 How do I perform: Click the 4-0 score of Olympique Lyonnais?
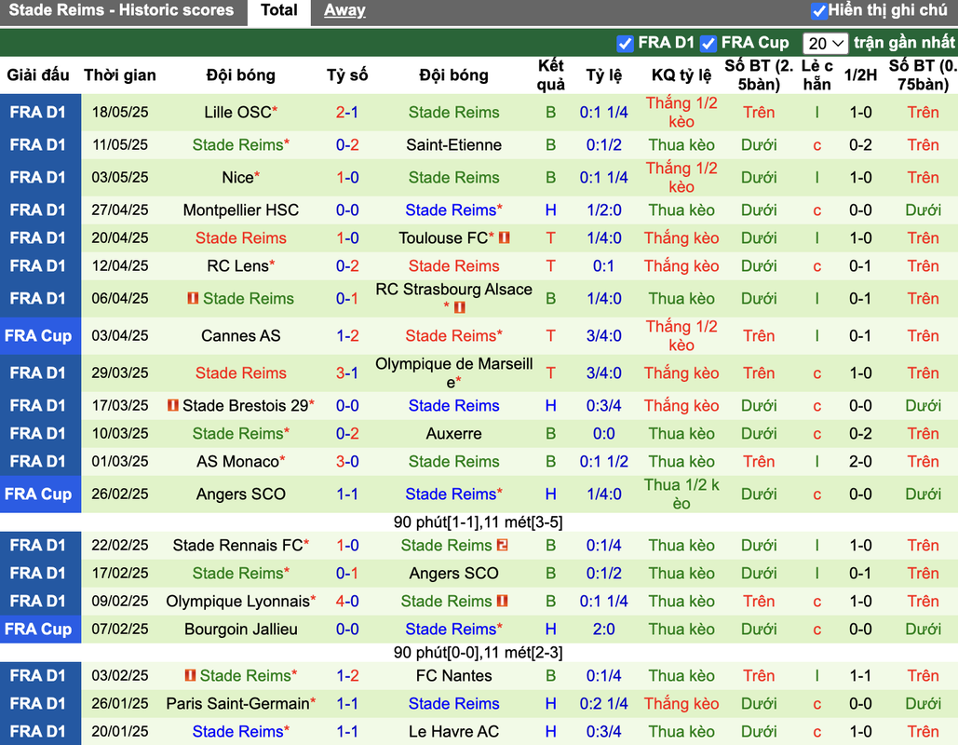(347, 602)
